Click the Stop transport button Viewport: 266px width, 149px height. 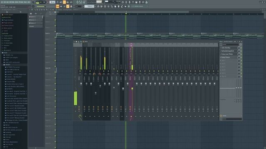click(x=44, y=2)
